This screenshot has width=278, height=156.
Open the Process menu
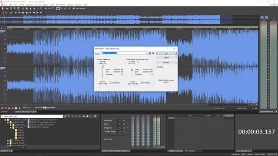(x=38, y=5)
